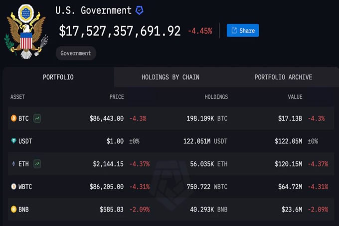
Task: Click the blue verified badge beside U.S. Government
Action: [140, 10]
